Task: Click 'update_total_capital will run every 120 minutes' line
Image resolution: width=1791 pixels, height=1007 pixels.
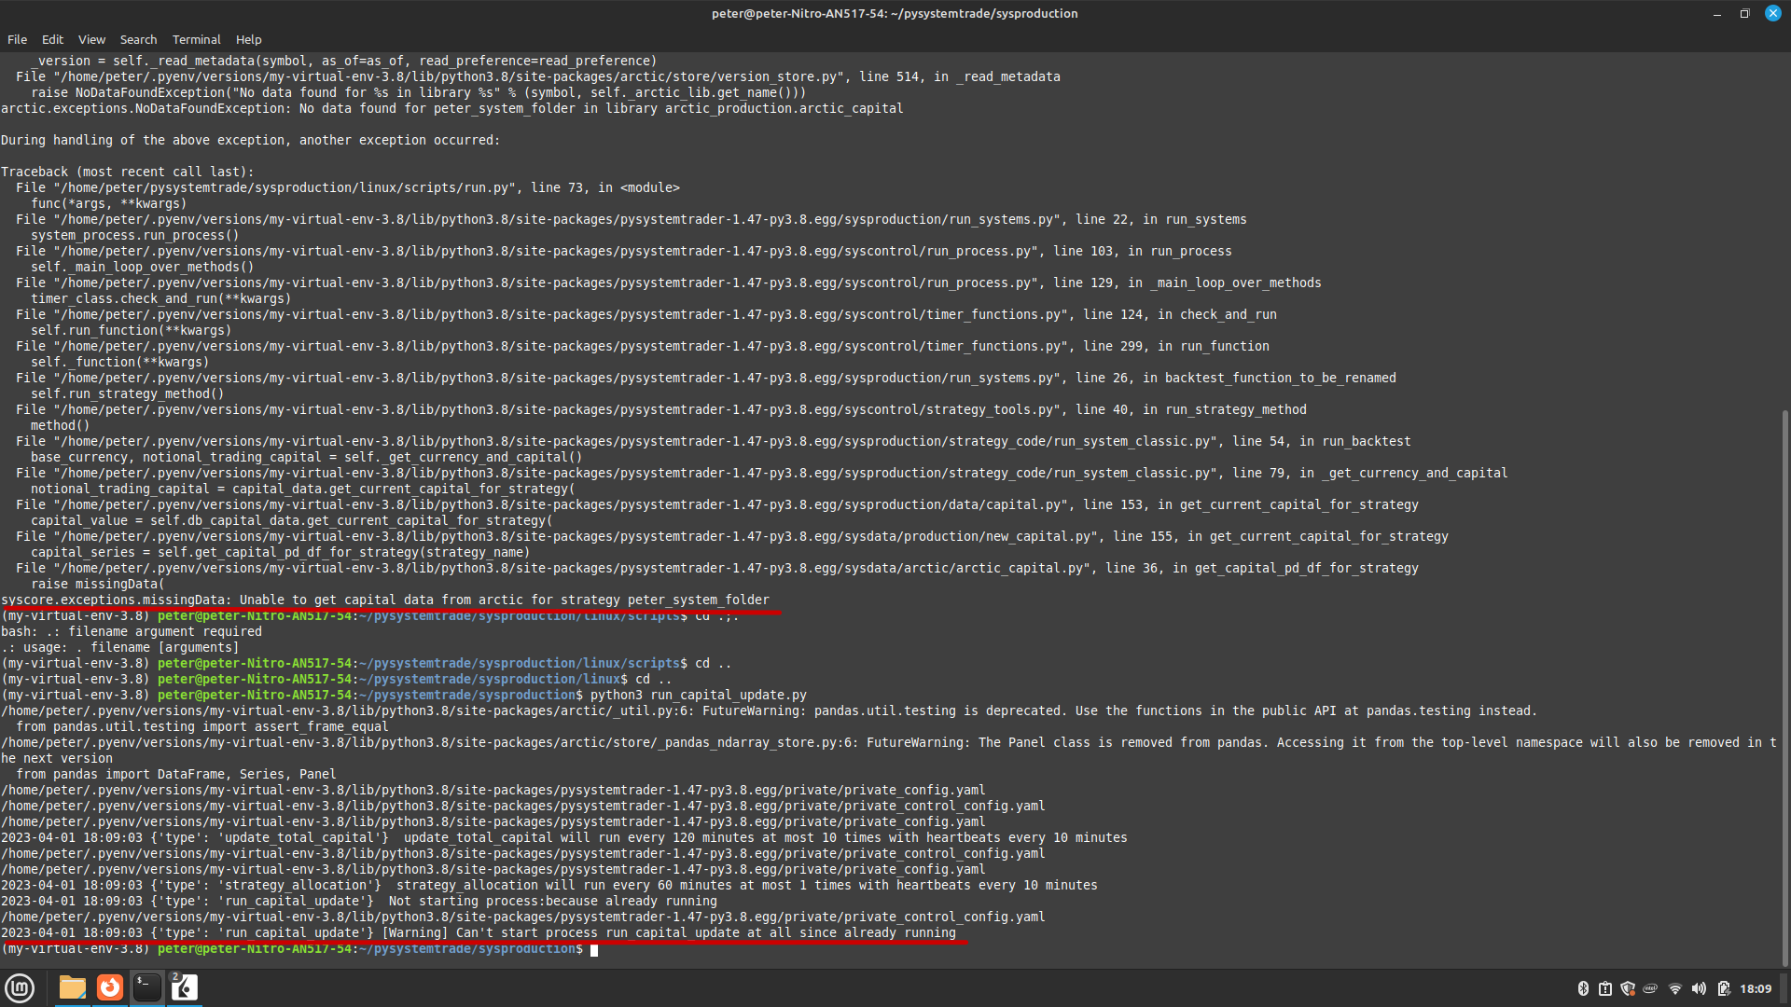Action: (x=564, y=837)
